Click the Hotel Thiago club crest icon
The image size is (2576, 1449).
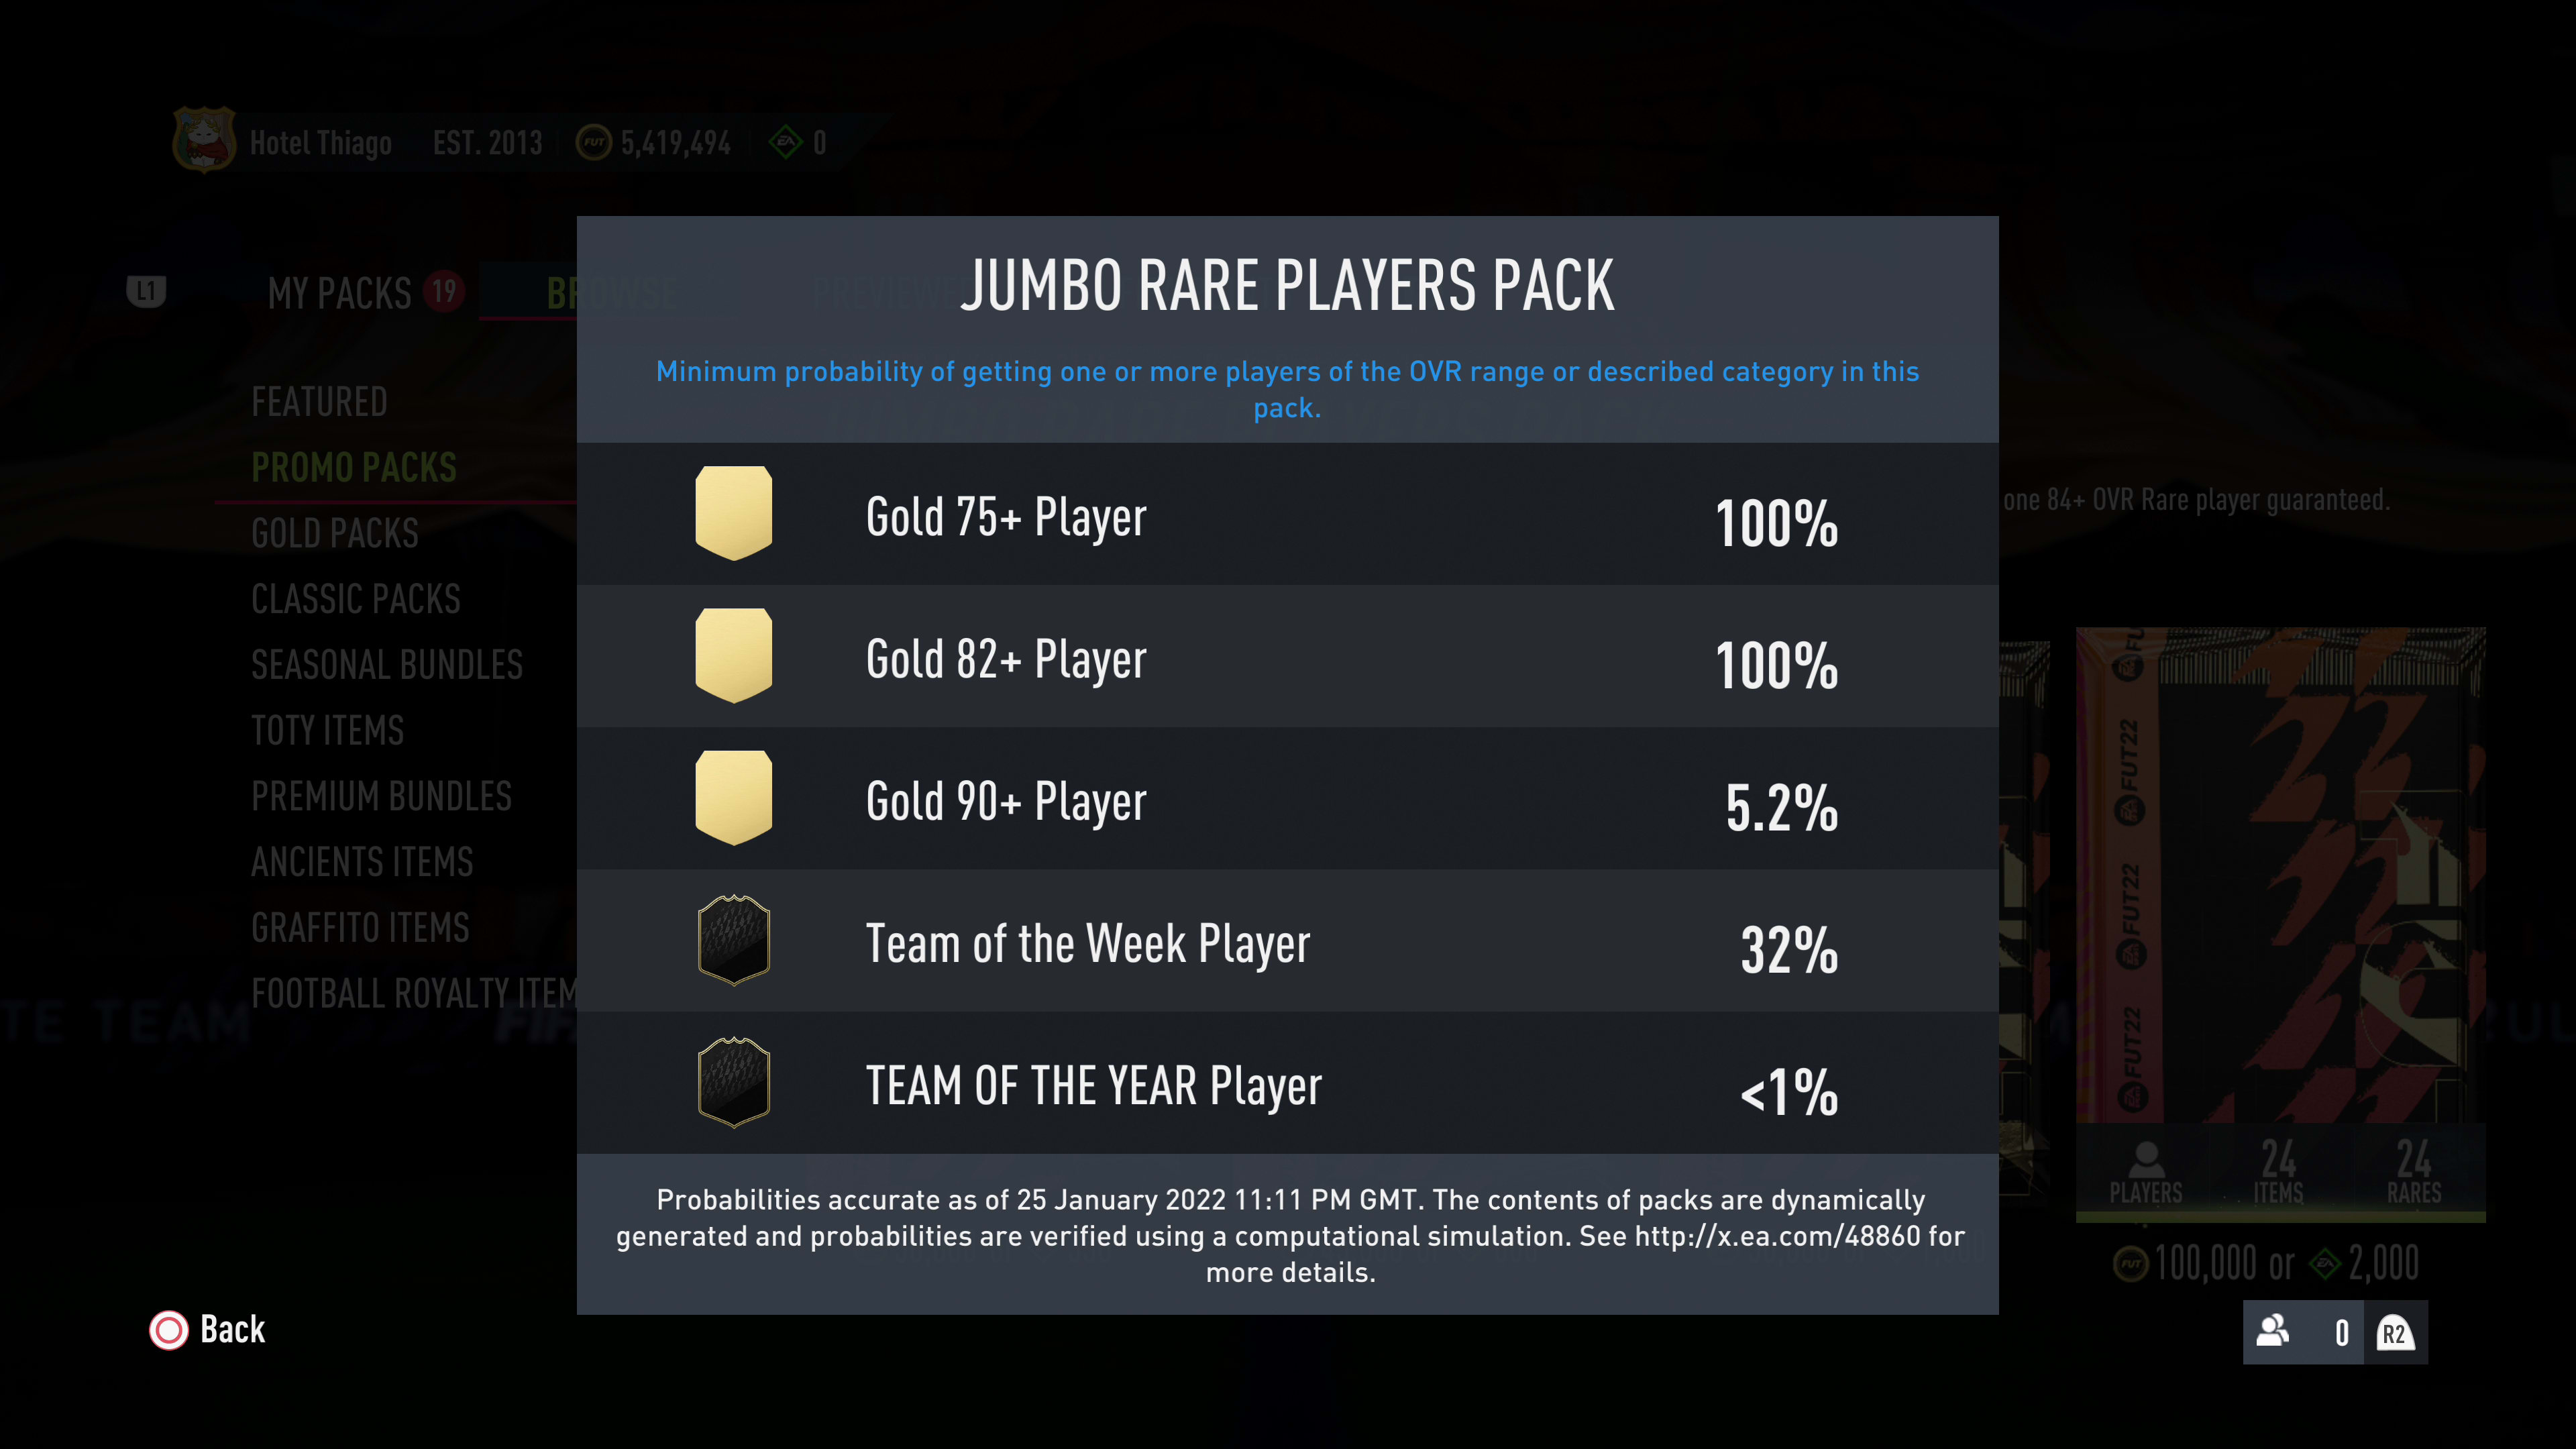(x=204, y=140)
